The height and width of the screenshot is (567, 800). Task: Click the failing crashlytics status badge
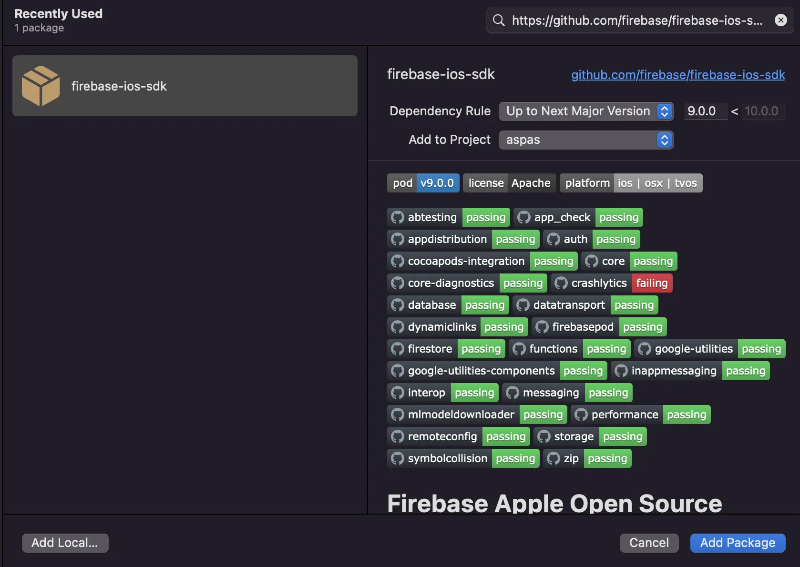[x=652, y=283]
